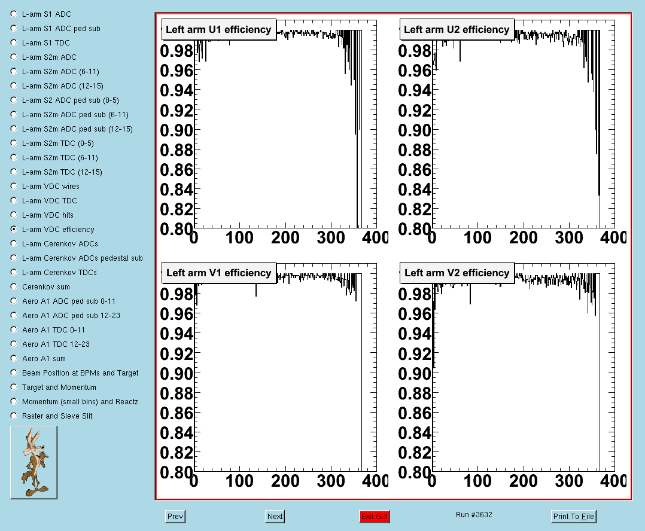Pick Raster and Sieve Slit option
Screen dimensions: 645x531
pos(14,416)
